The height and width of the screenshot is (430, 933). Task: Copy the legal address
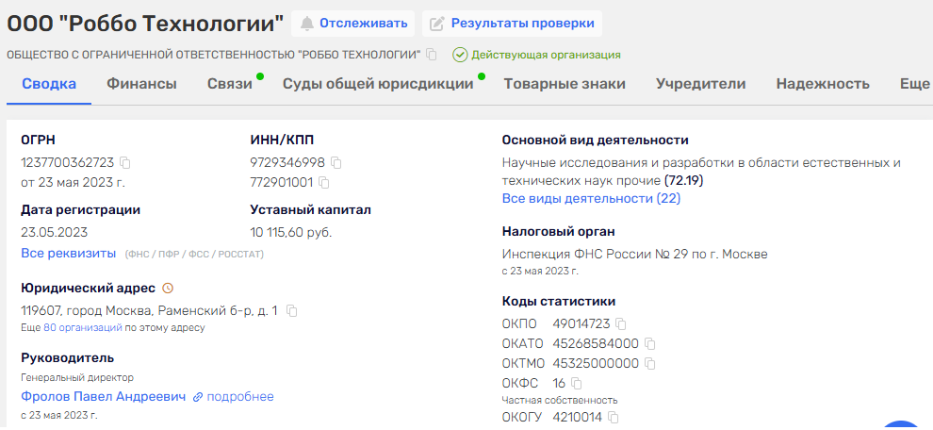pyautogui.click(x=292, y=311)
